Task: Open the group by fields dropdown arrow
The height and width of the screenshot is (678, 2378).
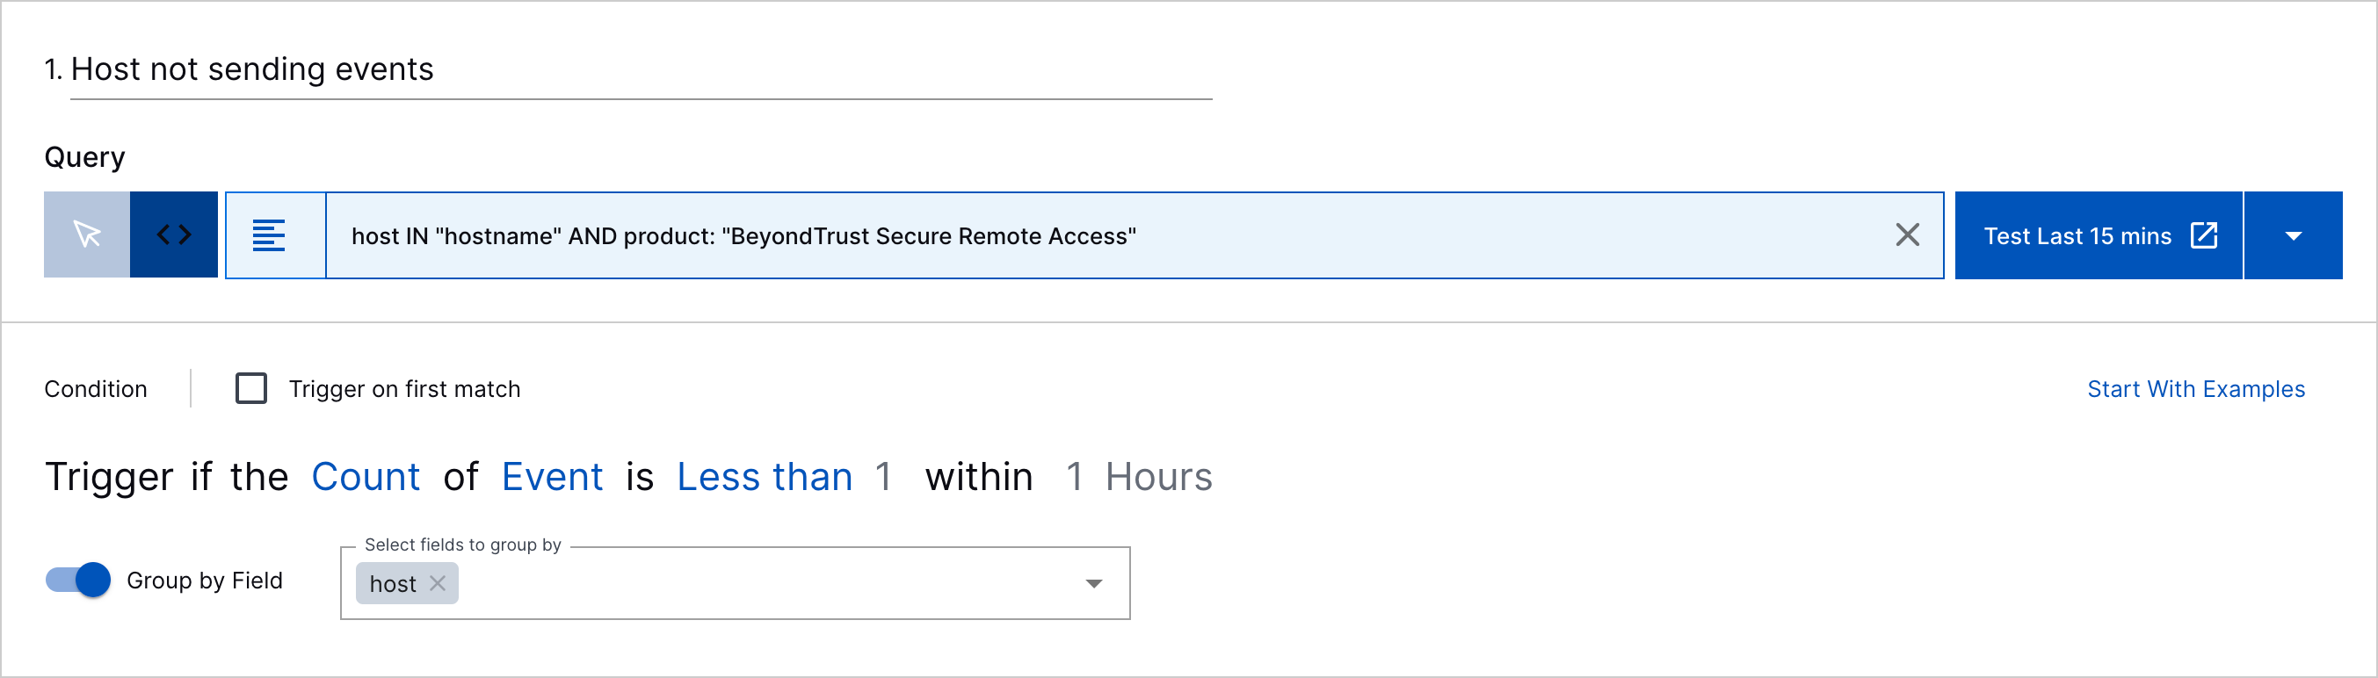Action: pyautogui.click(x=1094, y=583)
